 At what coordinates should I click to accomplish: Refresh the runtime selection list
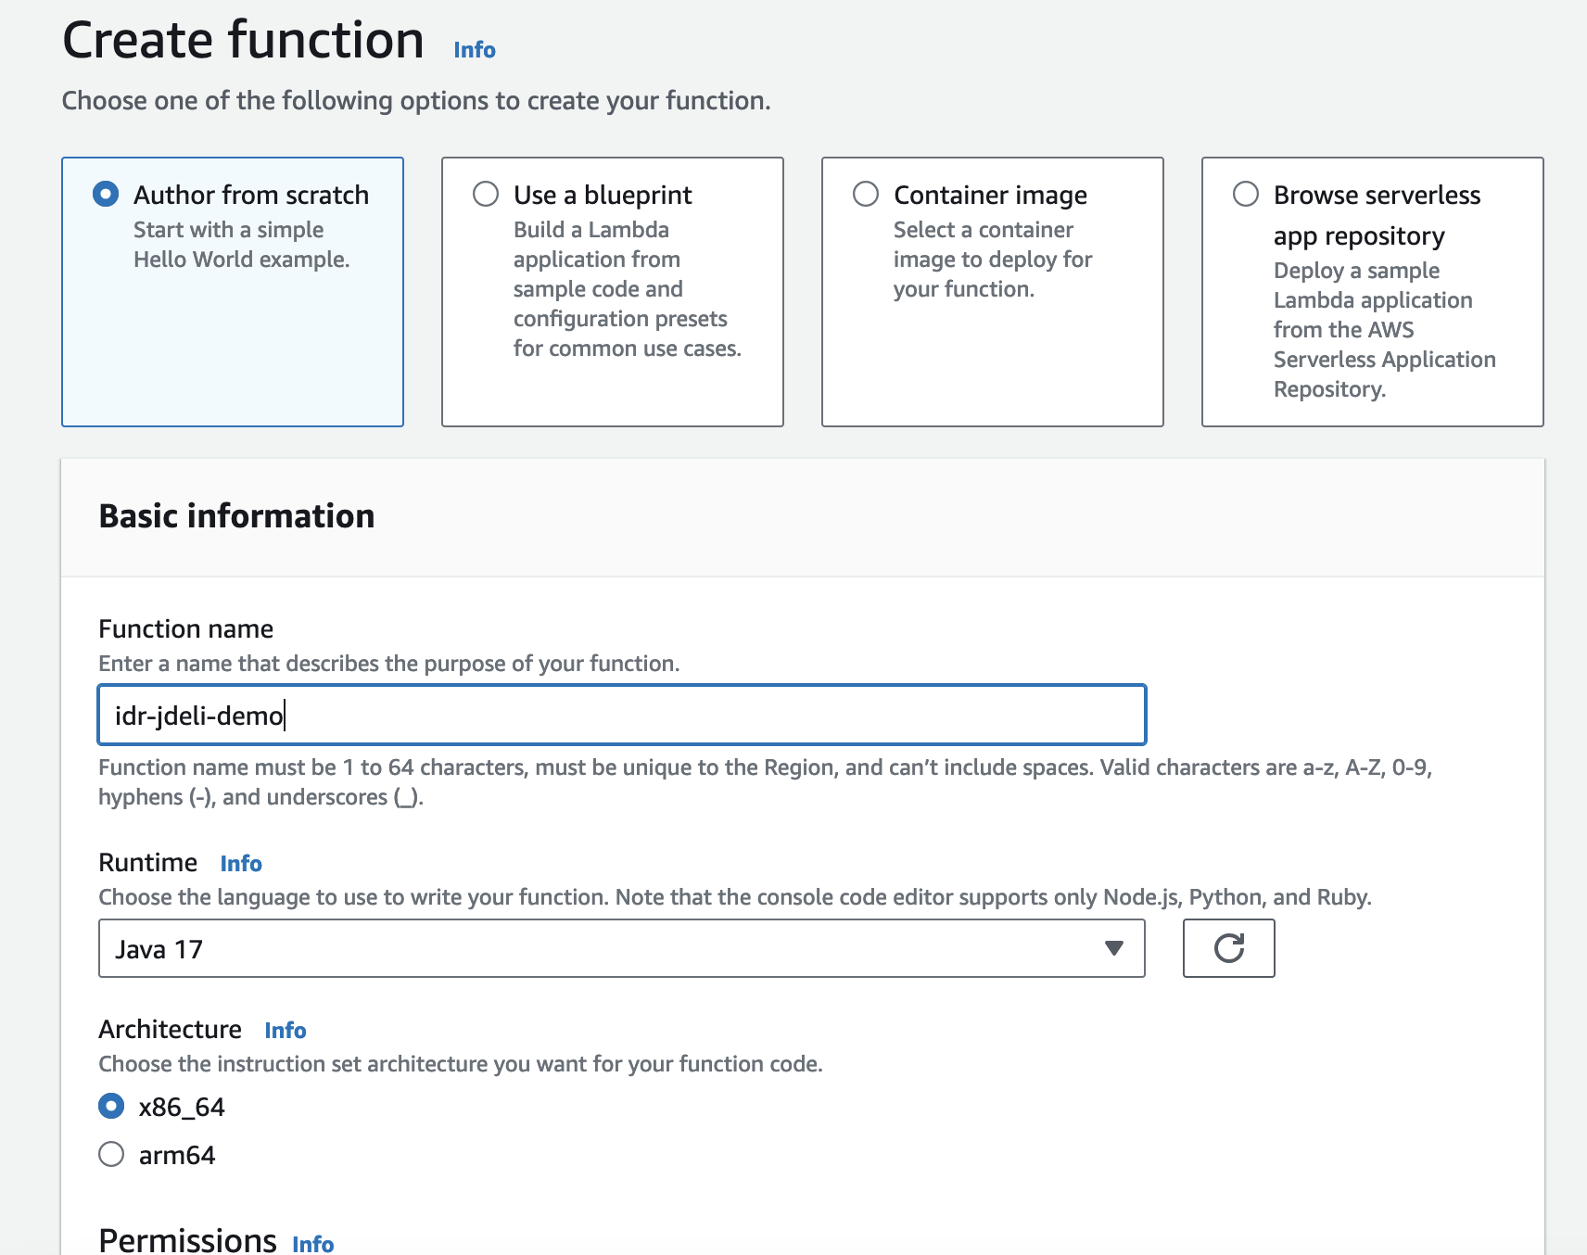coord(1228,948)
